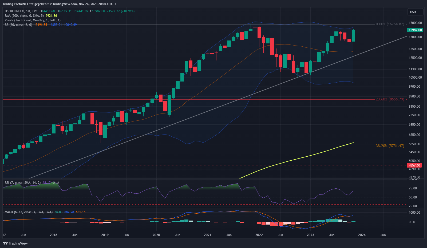
Task: Select the 0.00% (16764.87) Fibonacci label
Action: 390,24
